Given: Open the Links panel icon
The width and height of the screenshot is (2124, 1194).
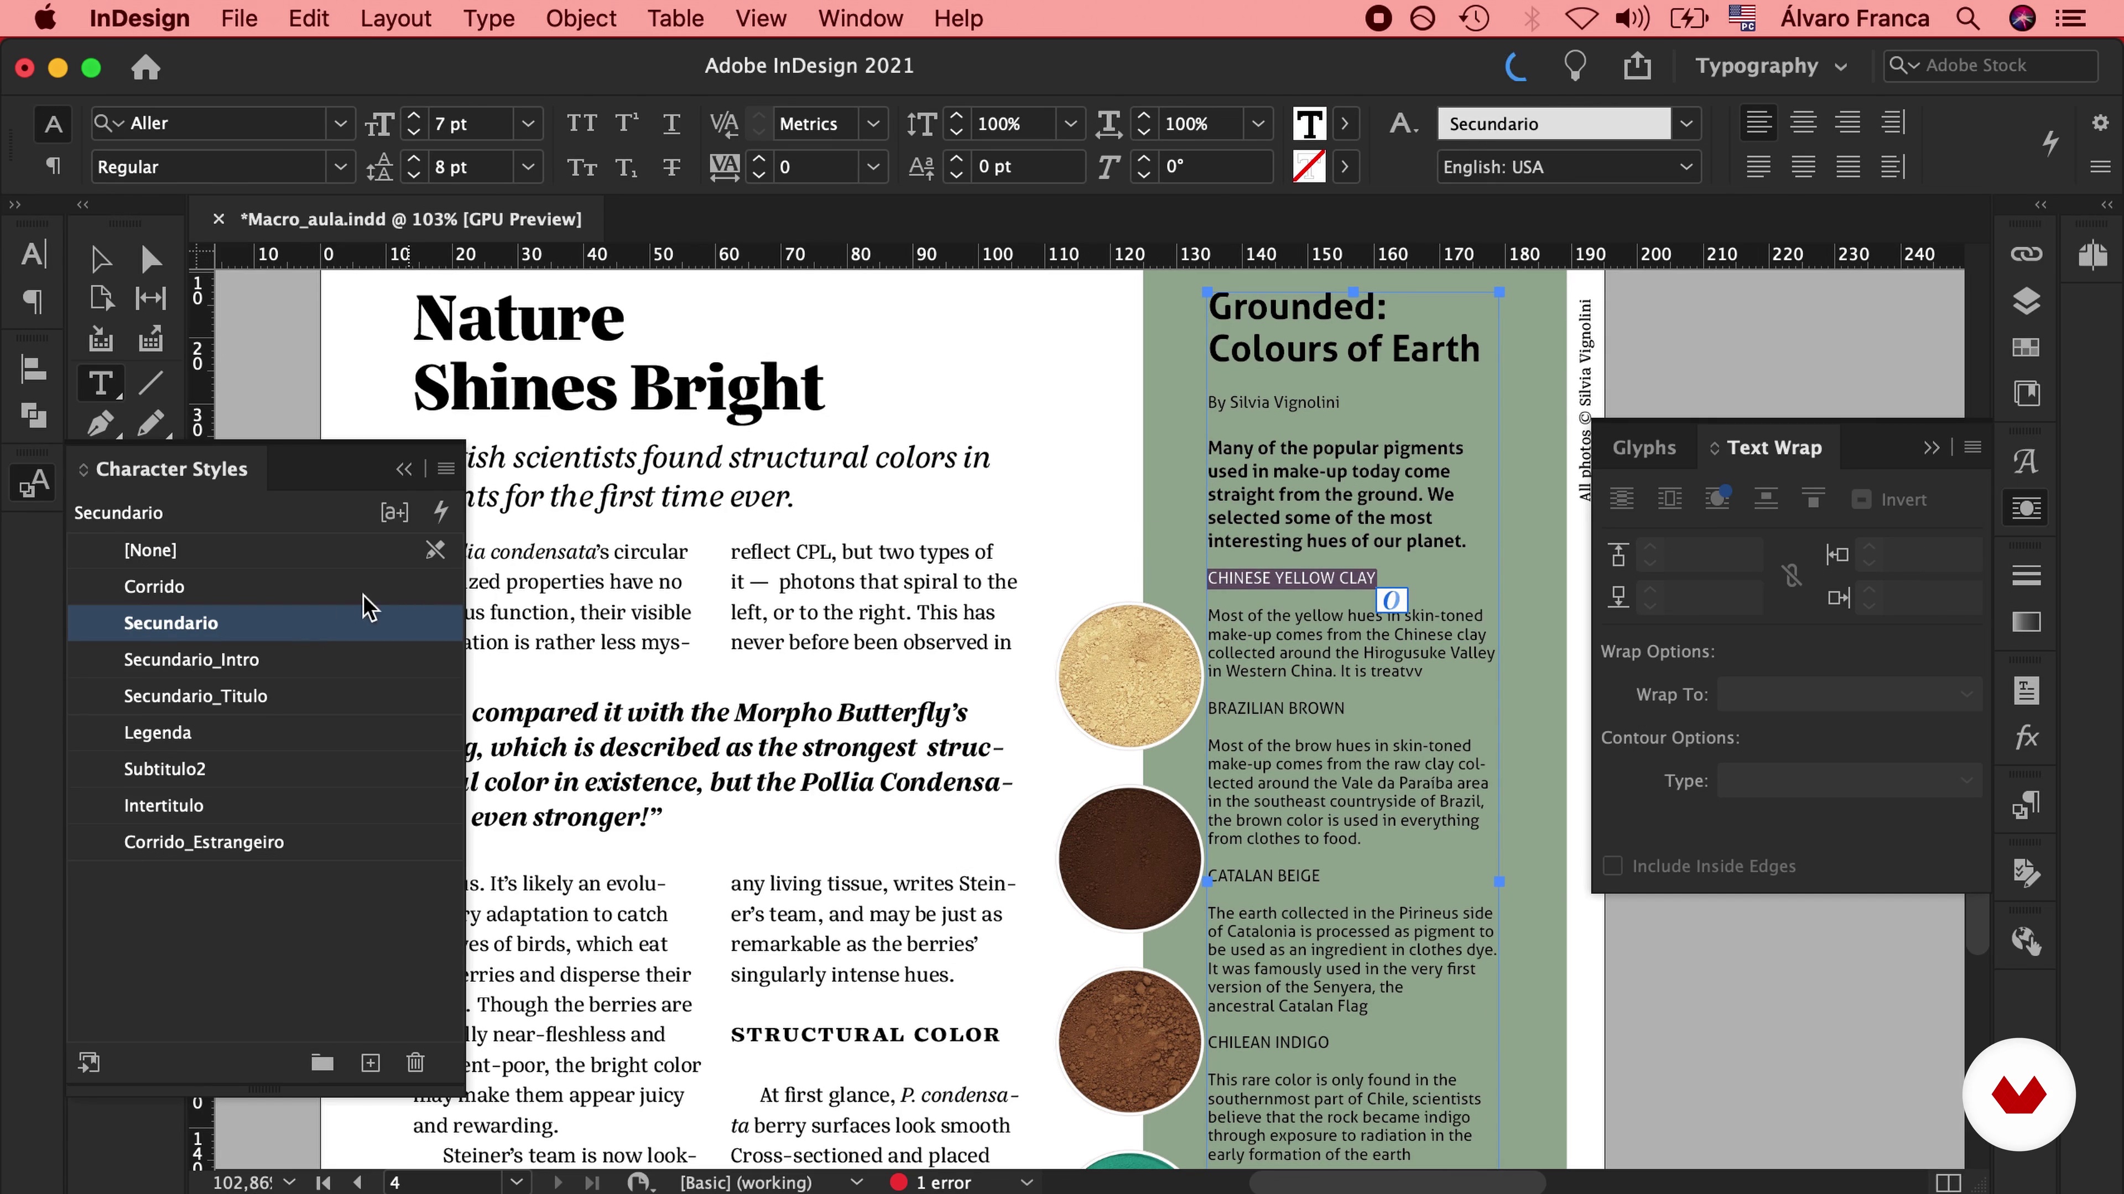Looking at the screenshot, I should click(x=2026, y=254).
